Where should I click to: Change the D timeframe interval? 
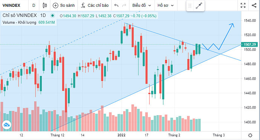[34, 6]
